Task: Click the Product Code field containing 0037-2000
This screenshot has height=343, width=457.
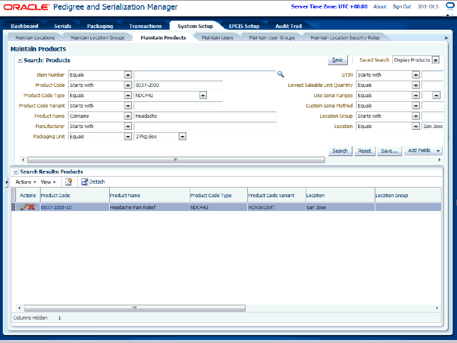Action: pos(178,85)
